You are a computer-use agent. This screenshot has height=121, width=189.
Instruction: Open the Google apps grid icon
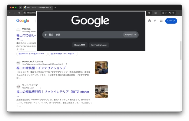pyautogui.click(x=161, y=21)
